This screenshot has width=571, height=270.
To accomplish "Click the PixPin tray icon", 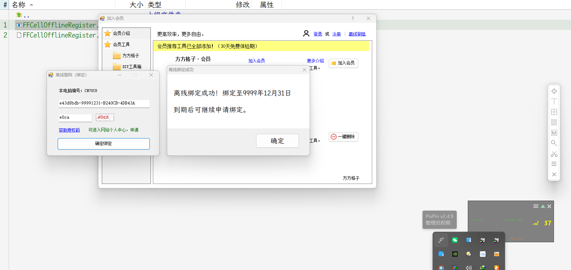I will [x=441, y=240].
